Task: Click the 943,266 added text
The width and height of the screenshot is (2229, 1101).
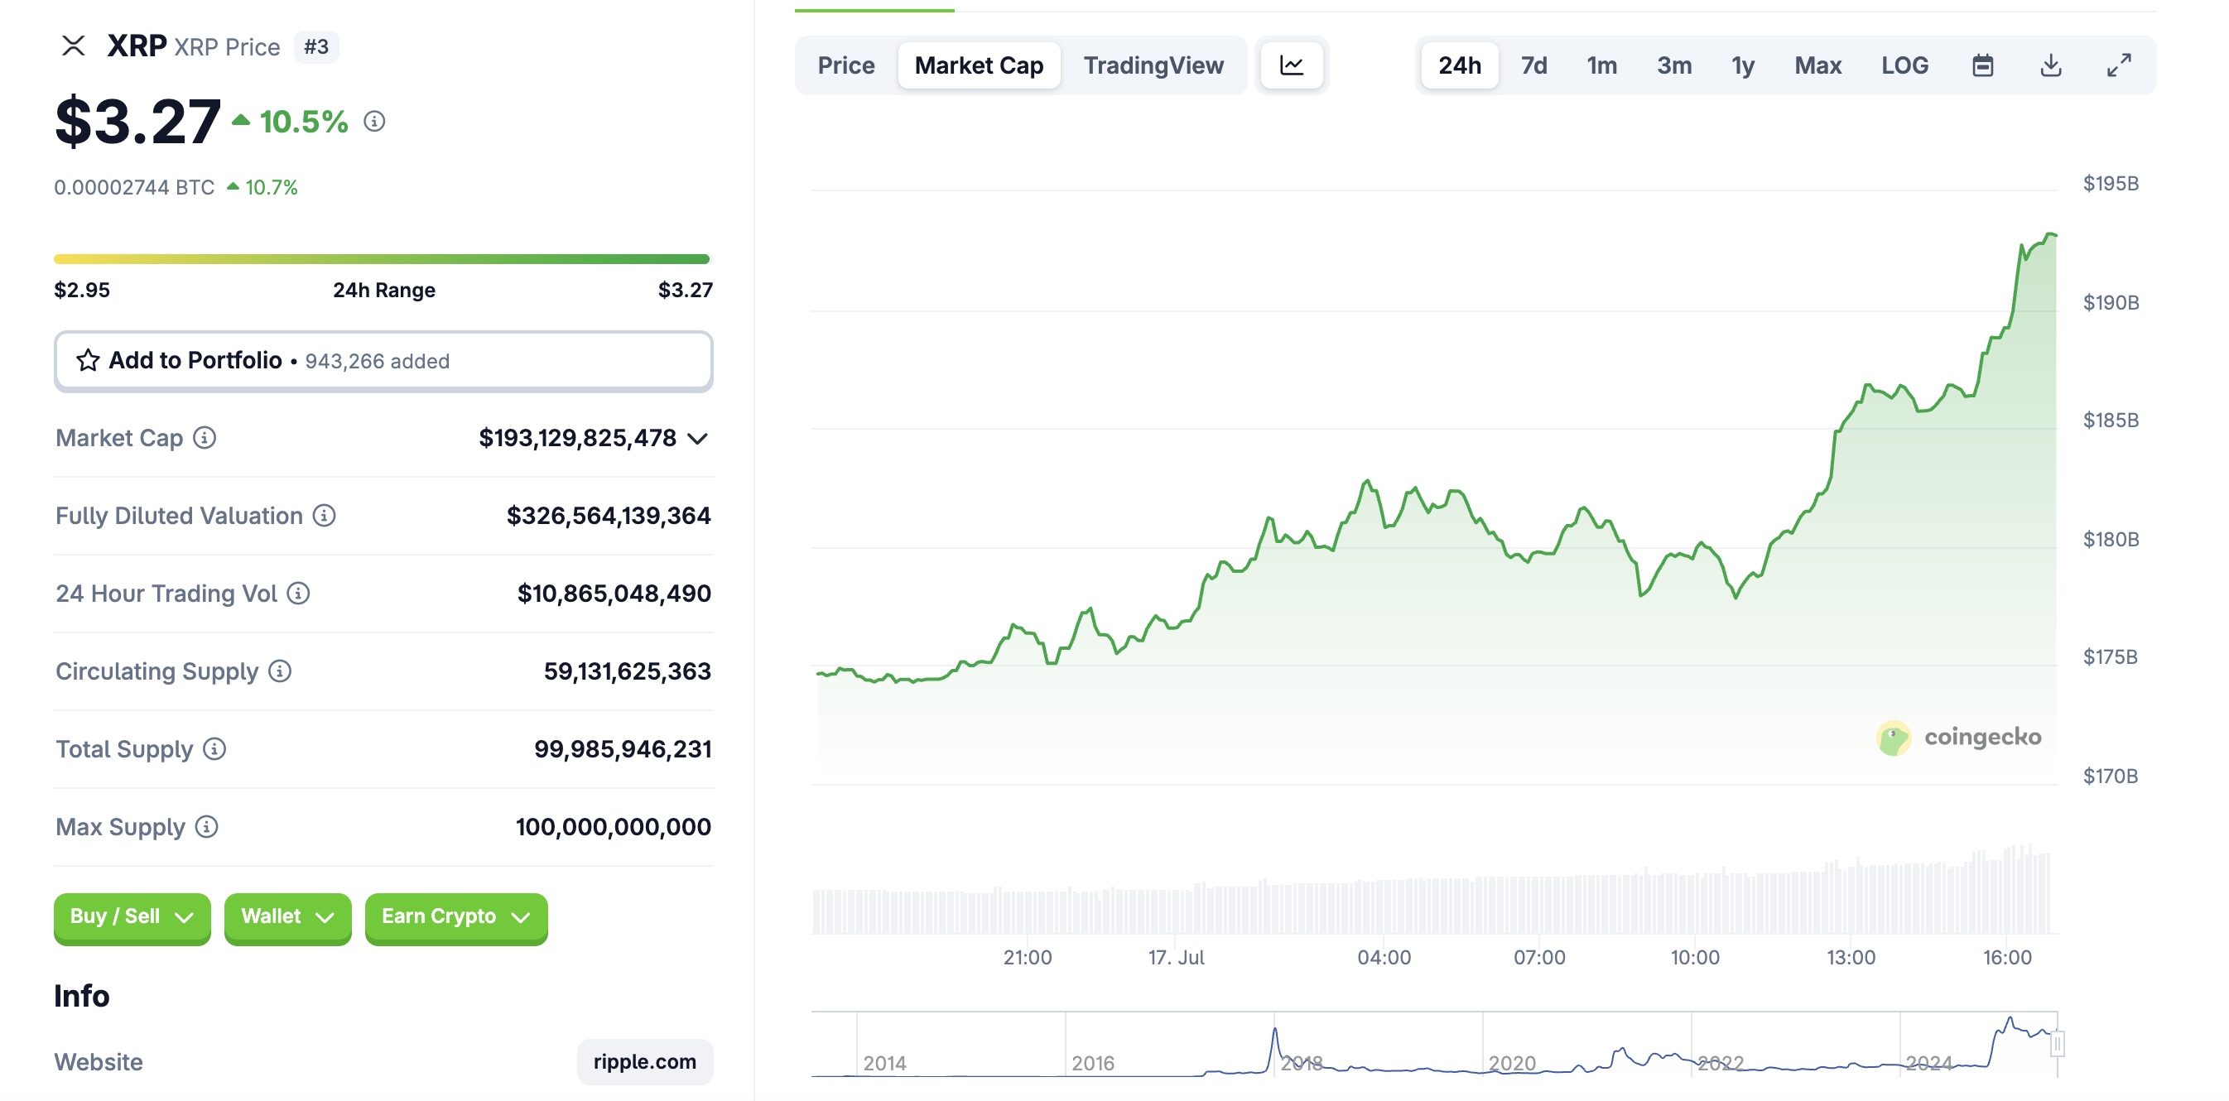Action: 378,361
